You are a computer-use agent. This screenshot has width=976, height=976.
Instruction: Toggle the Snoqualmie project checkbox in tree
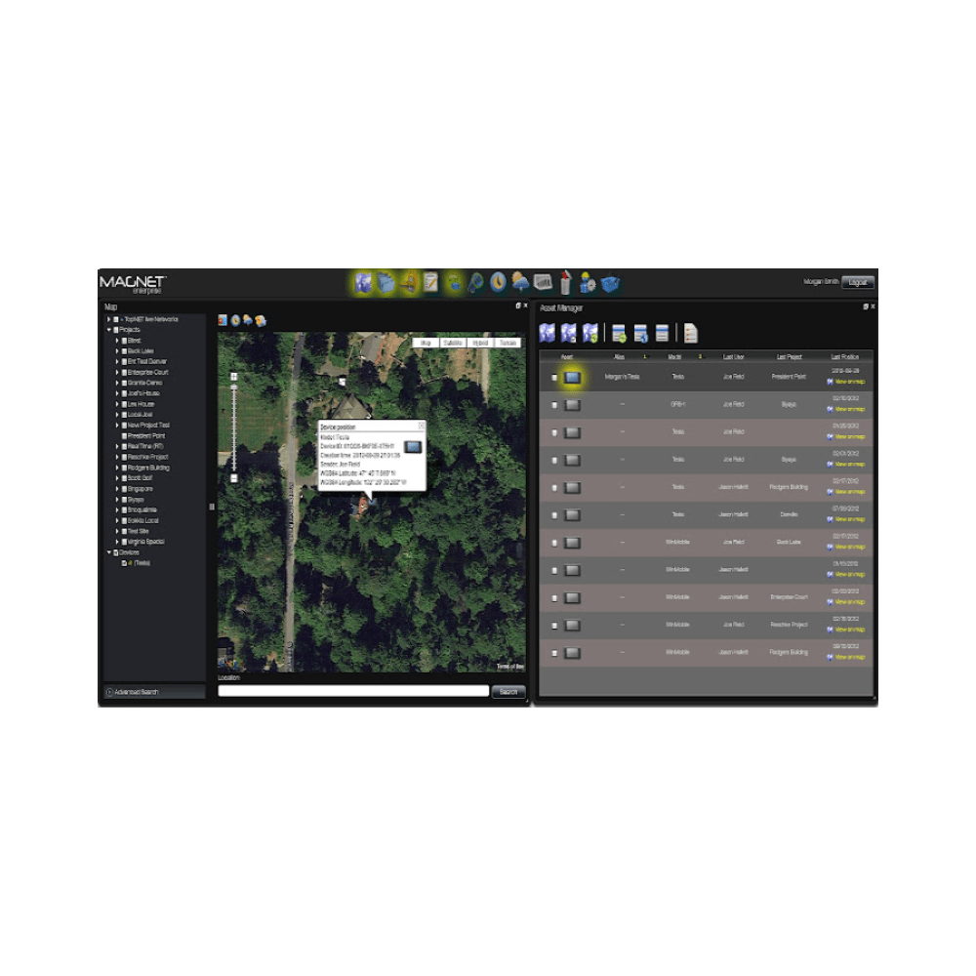(124, 510)
